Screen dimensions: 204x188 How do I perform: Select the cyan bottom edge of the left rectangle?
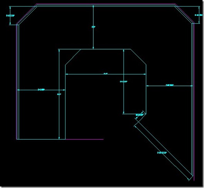(41, 139)
